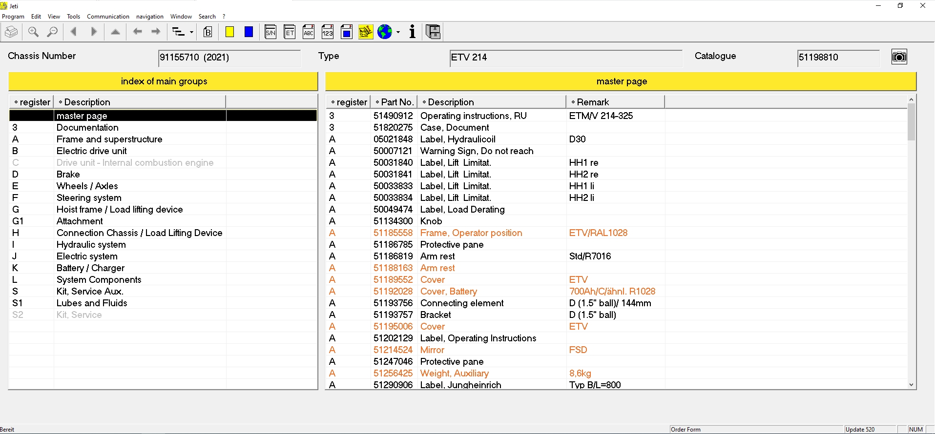Select the Brake group row
935x434 pixels.
click(163, 174)
